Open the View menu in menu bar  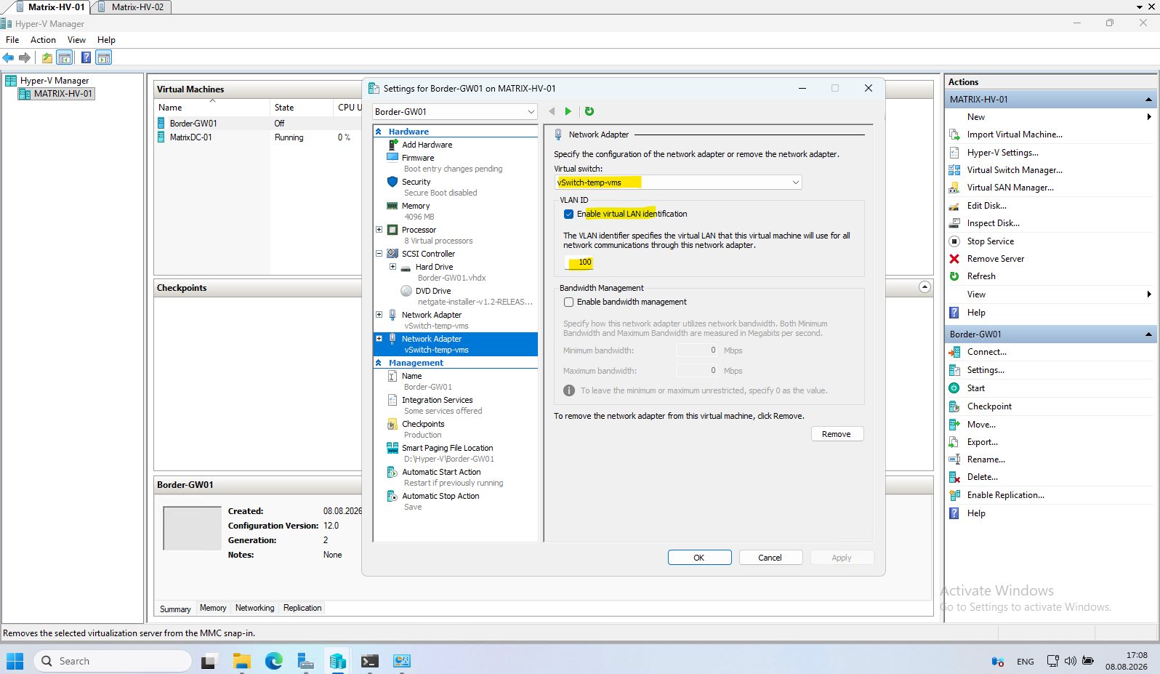tap(76, 40)
